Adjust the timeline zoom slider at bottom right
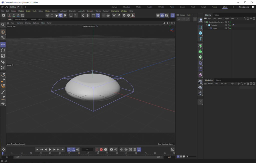This screenshot has height=163, width=256. tap(187, 156)
